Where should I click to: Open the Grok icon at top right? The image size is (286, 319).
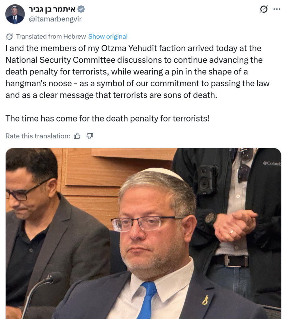click(x=264, y=9)
